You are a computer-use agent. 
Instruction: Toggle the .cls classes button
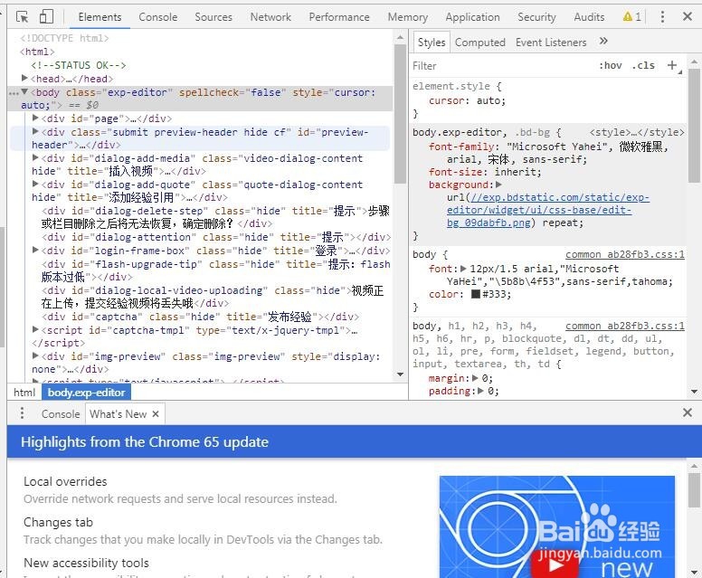[643, 65]
